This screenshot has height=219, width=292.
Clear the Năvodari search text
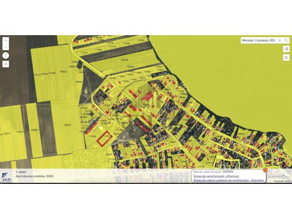(280, 41)
